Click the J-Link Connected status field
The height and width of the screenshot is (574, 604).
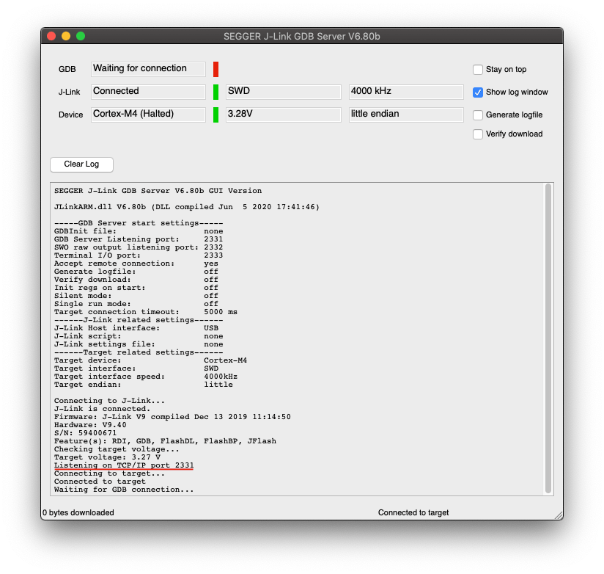coord(149,92)
